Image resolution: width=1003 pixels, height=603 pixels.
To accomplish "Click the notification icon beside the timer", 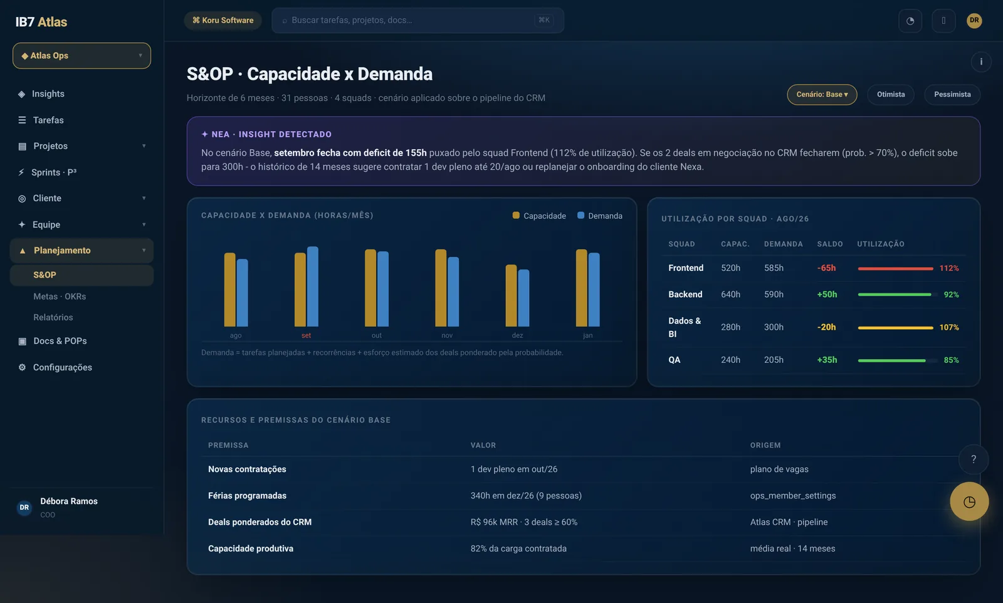I will [x=943, y=21].
